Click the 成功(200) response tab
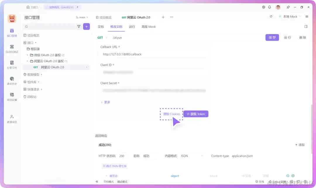Image resolution: width=316 pixels, height=188 pixels. tap(105, 145)
